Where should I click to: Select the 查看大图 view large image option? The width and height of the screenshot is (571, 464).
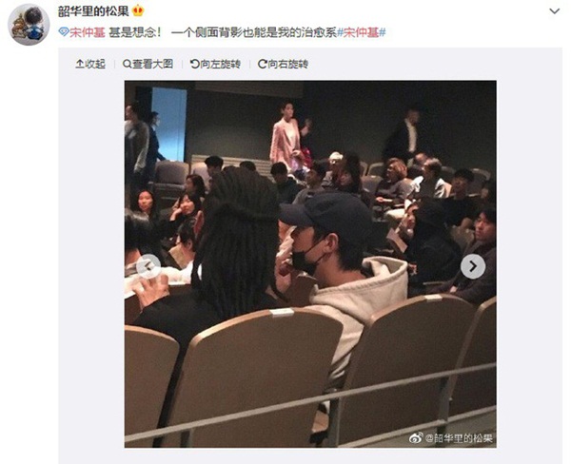(148, 64)
